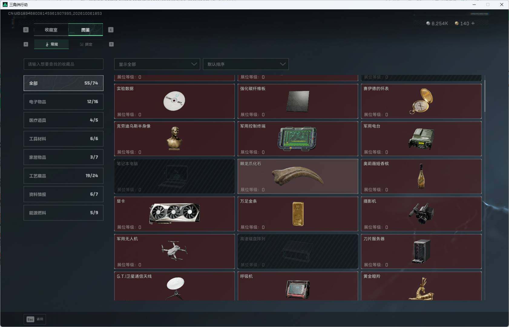Image resolution: width=509 pixels, height=327 pixels.
Task: Expand the 默认排序 sort dropdown
Action: click(246, 64)
